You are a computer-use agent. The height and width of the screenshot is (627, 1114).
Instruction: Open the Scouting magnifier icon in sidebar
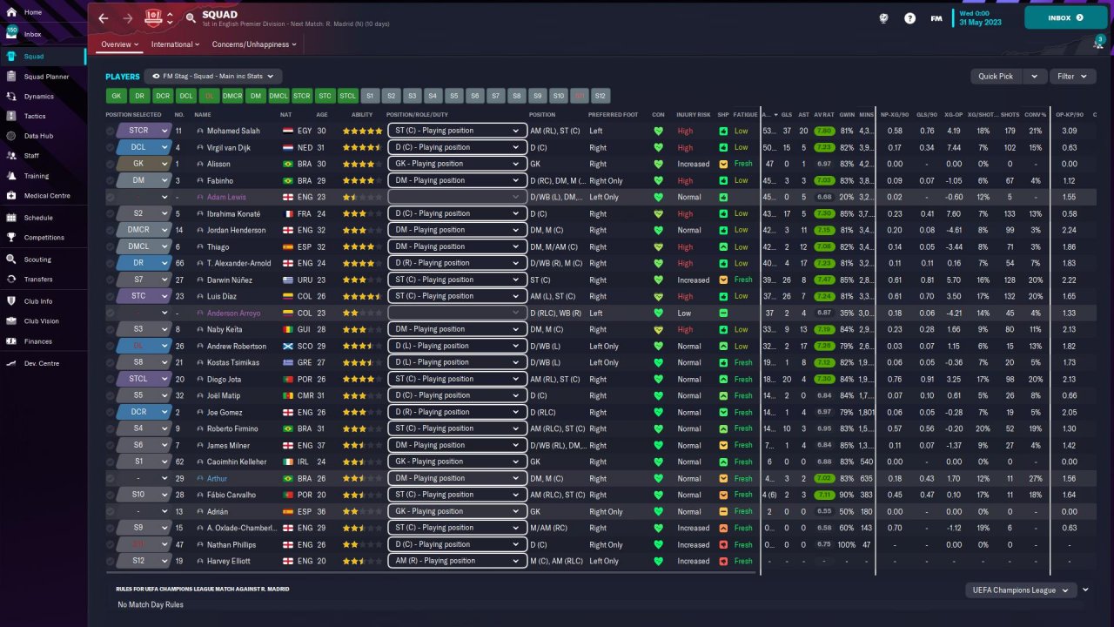tap(11, 260)
